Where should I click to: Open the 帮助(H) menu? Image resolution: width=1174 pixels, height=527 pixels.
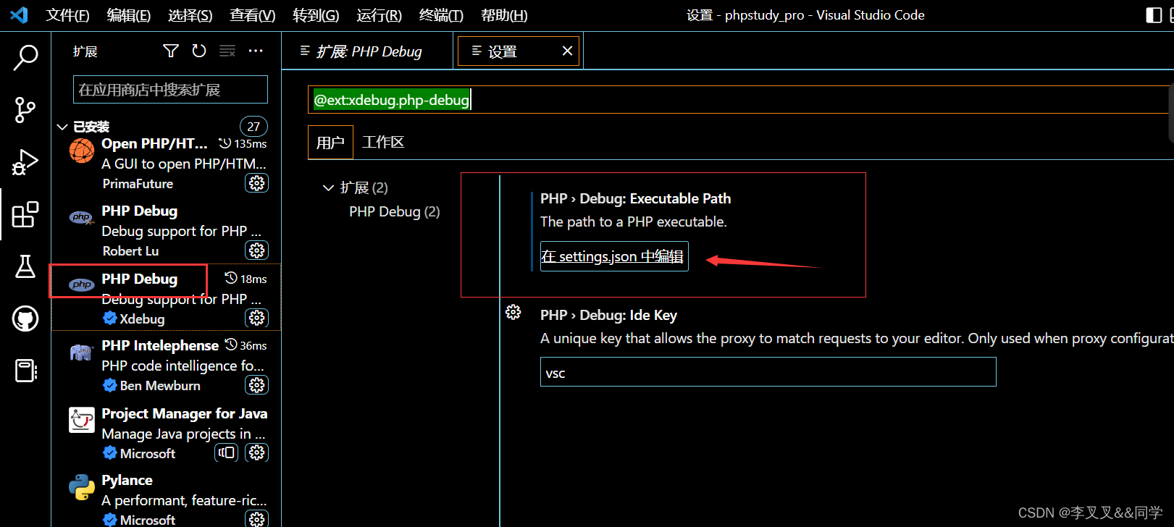coord(504,15)
